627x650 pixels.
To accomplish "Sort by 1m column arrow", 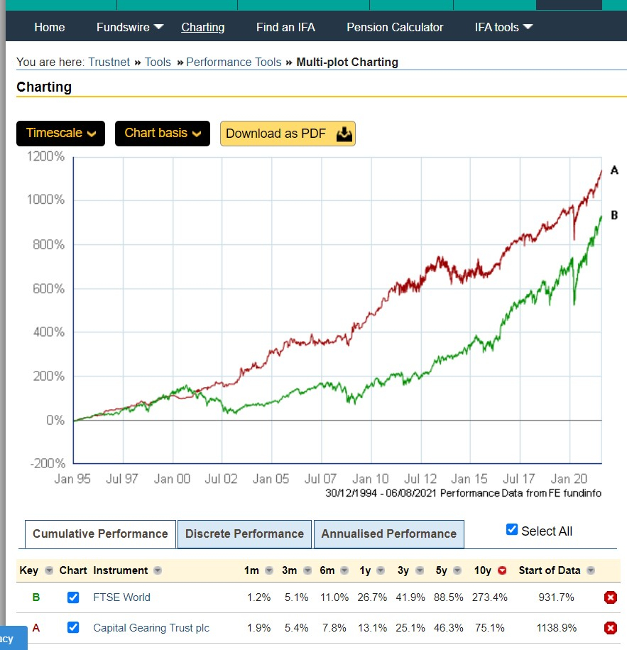I will point(269,570).
